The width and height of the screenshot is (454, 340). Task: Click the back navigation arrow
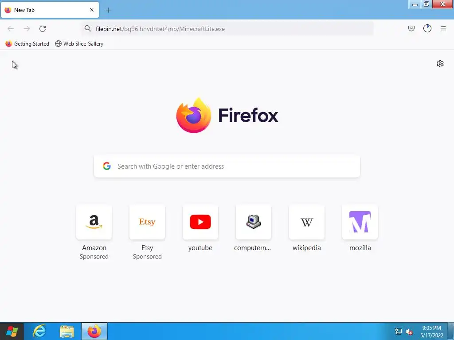coord(11,29)
